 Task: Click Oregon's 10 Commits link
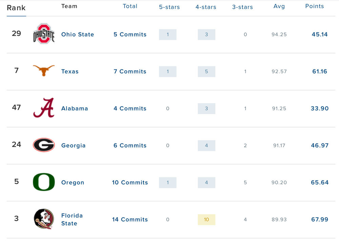click(x=130, y=182)
